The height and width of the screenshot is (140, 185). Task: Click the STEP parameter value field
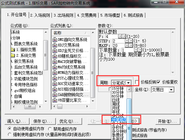(x=119, y=41)
